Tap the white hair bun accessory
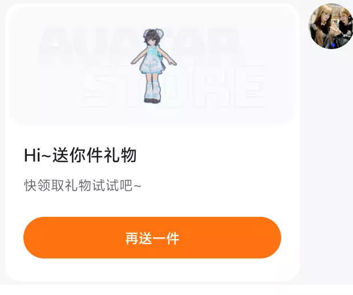This screenshot has width=353, height=295. point(160,33)
